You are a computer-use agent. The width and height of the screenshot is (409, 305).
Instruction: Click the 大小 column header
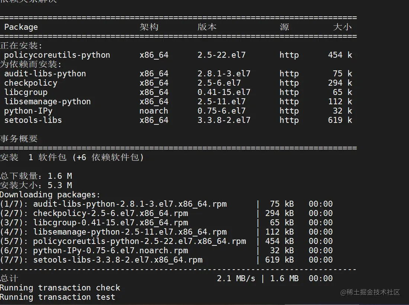342,27
